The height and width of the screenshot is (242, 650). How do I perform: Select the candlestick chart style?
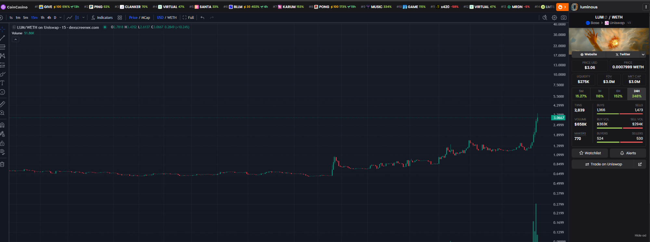pyautogui.click(x=77, y=18)
